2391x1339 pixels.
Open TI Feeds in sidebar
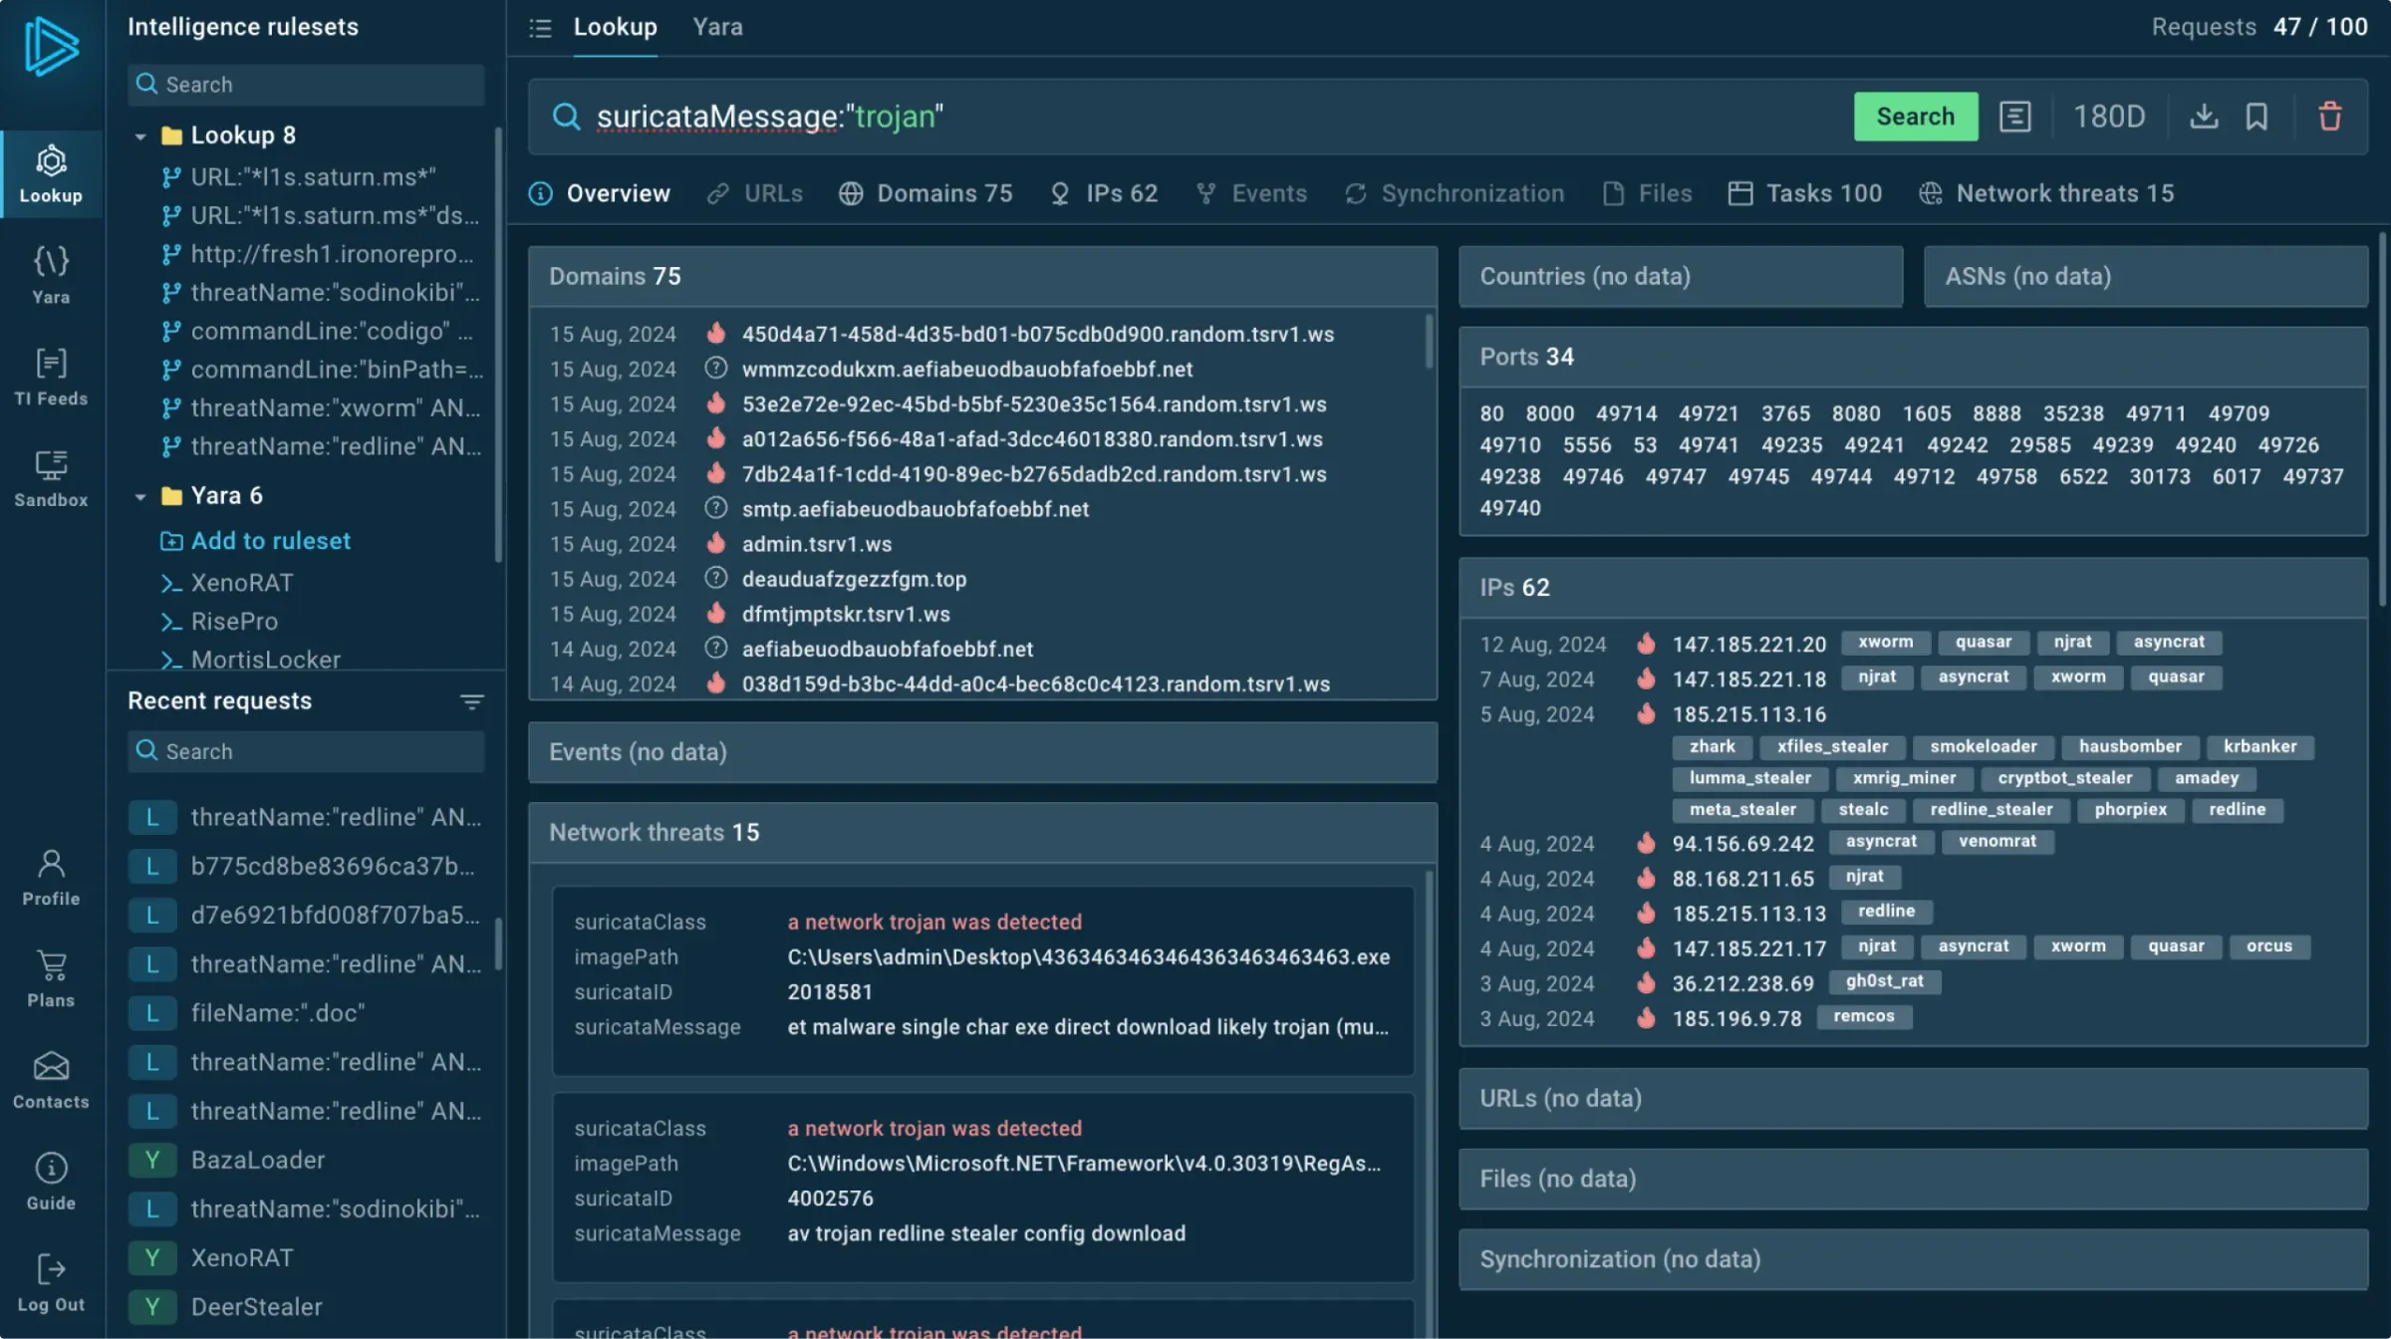click(51, 377)
